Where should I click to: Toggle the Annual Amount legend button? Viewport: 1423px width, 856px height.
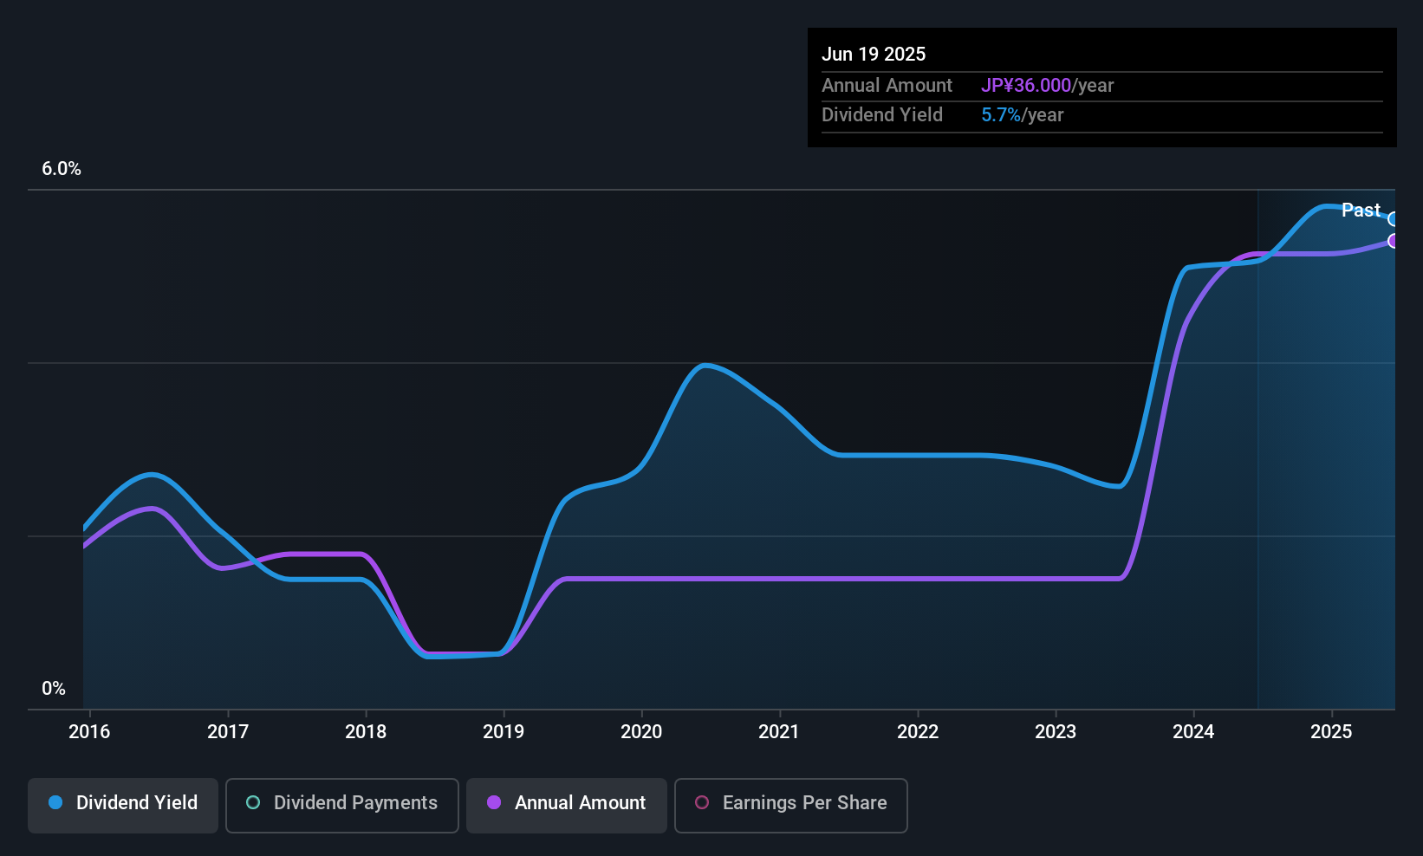(567, 805)
